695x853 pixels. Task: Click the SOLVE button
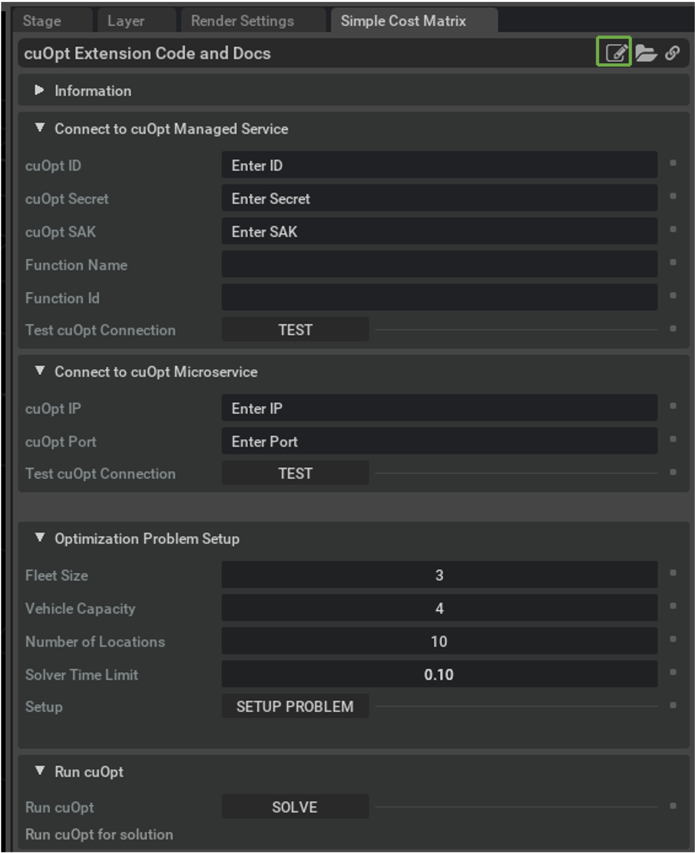tap(295, 807)
